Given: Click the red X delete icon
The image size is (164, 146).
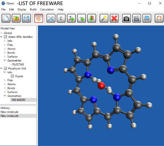Looking at the screenshot, I should coord(114,18).
